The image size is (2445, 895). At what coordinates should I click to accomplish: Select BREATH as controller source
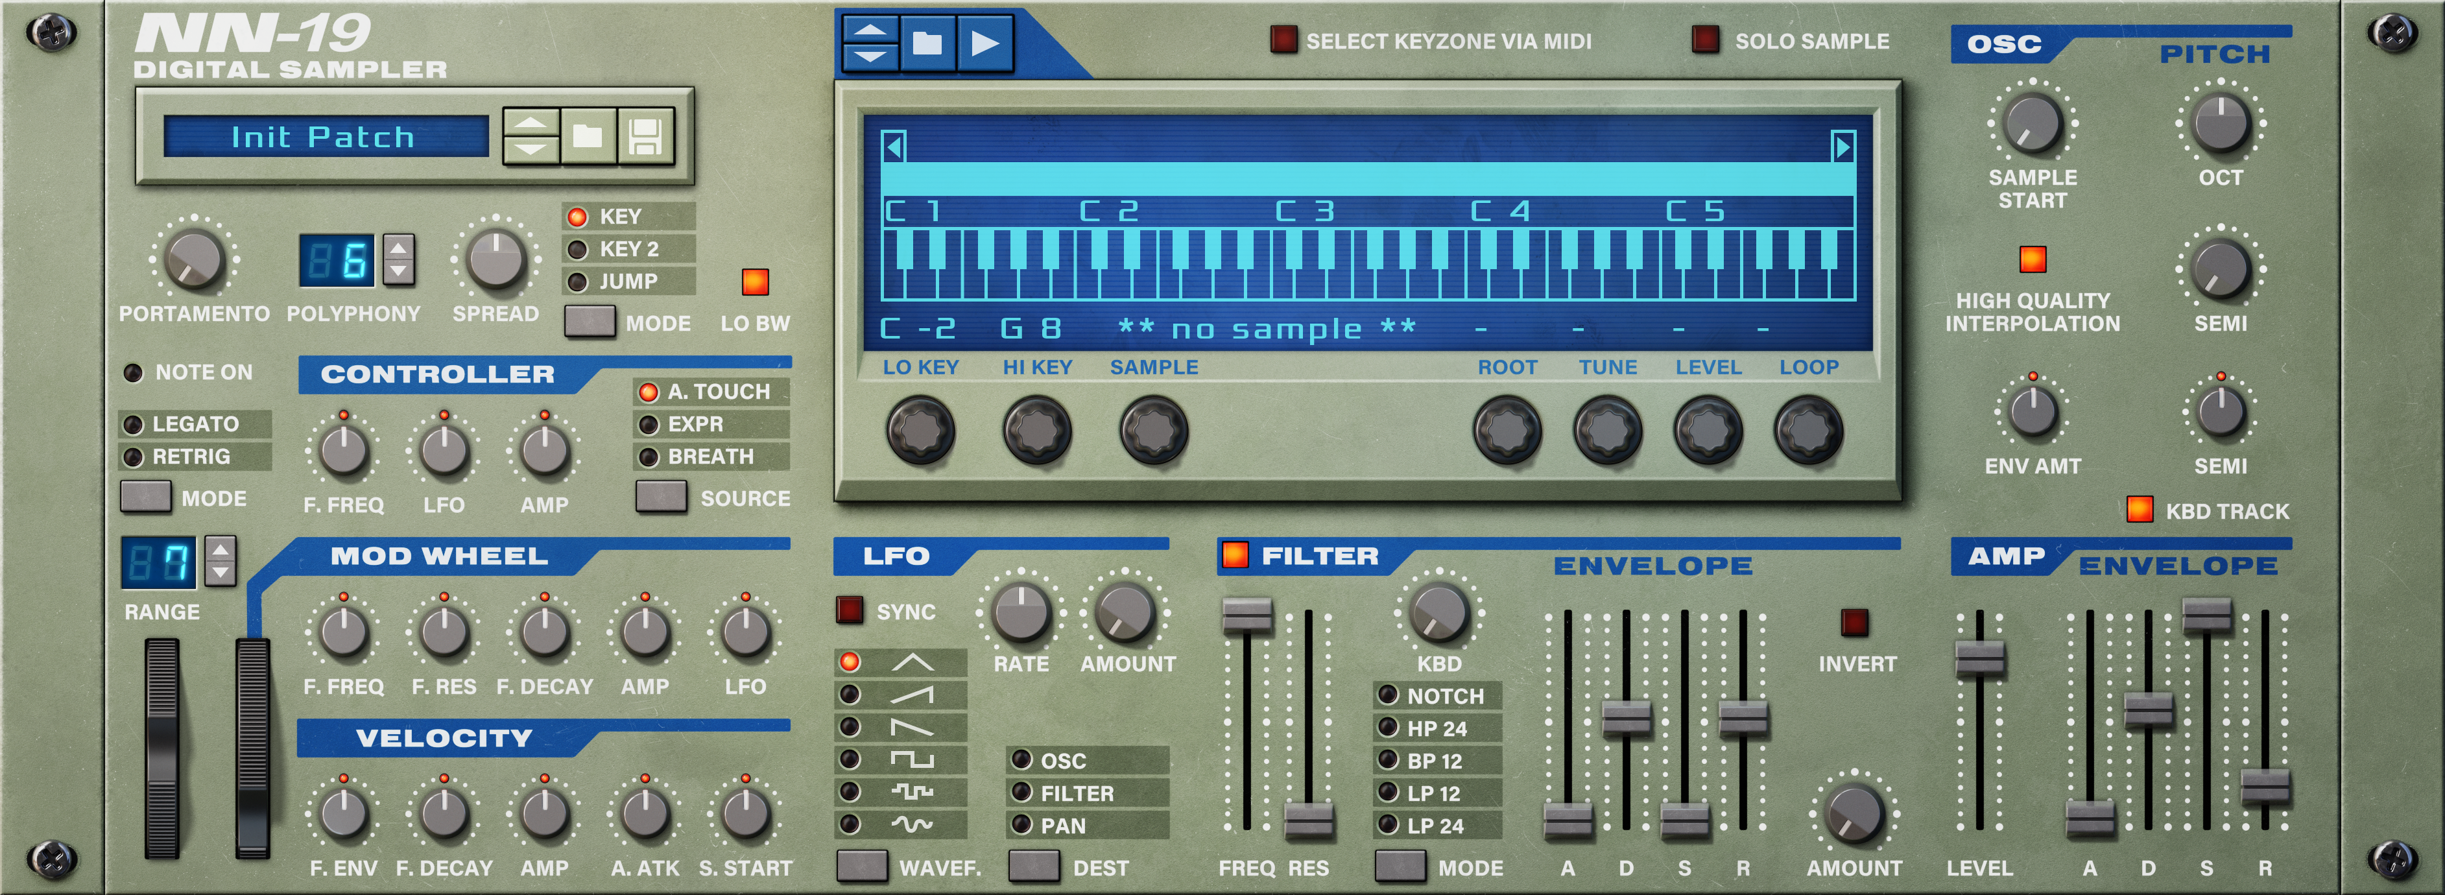point(711,457)
